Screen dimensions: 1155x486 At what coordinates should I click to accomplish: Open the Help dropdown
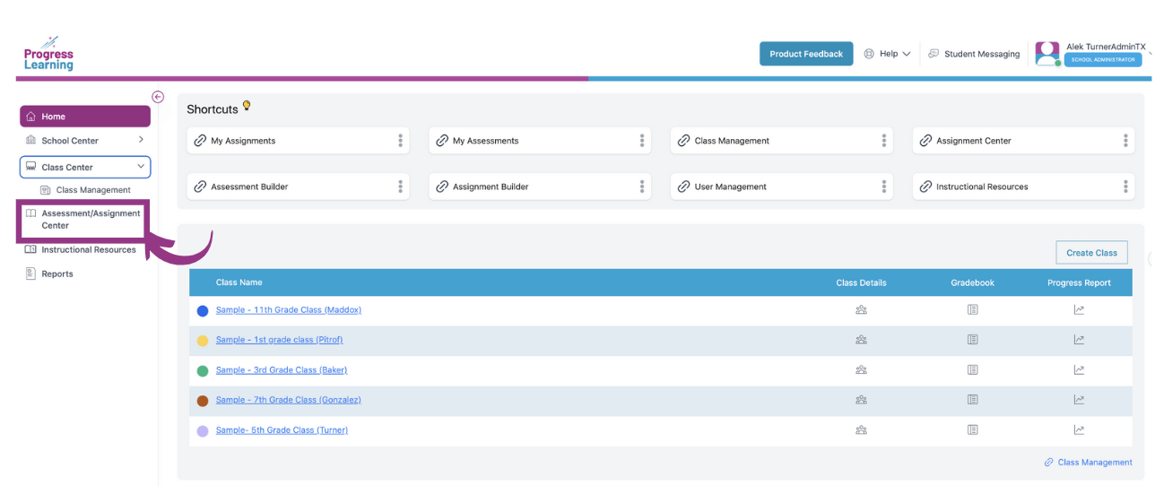click(887, 54)
